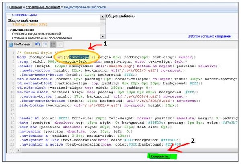Screen dimensions: 241x164
Task: Toggle the line numbering list icon
Action: pos(53,45)
